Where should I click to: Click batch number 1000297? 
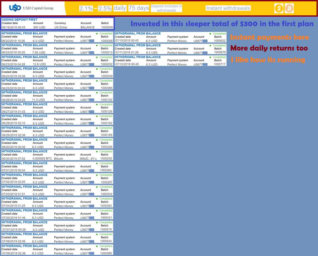107,182
